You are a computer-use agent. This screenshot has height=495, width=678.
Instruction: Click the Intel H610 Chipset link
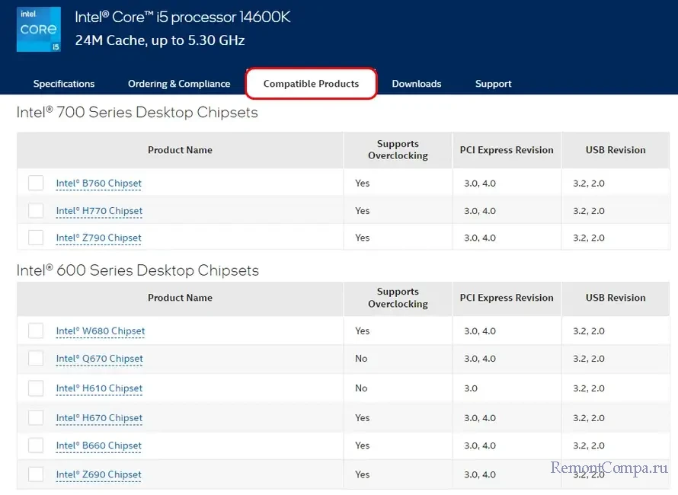(99, 388)
